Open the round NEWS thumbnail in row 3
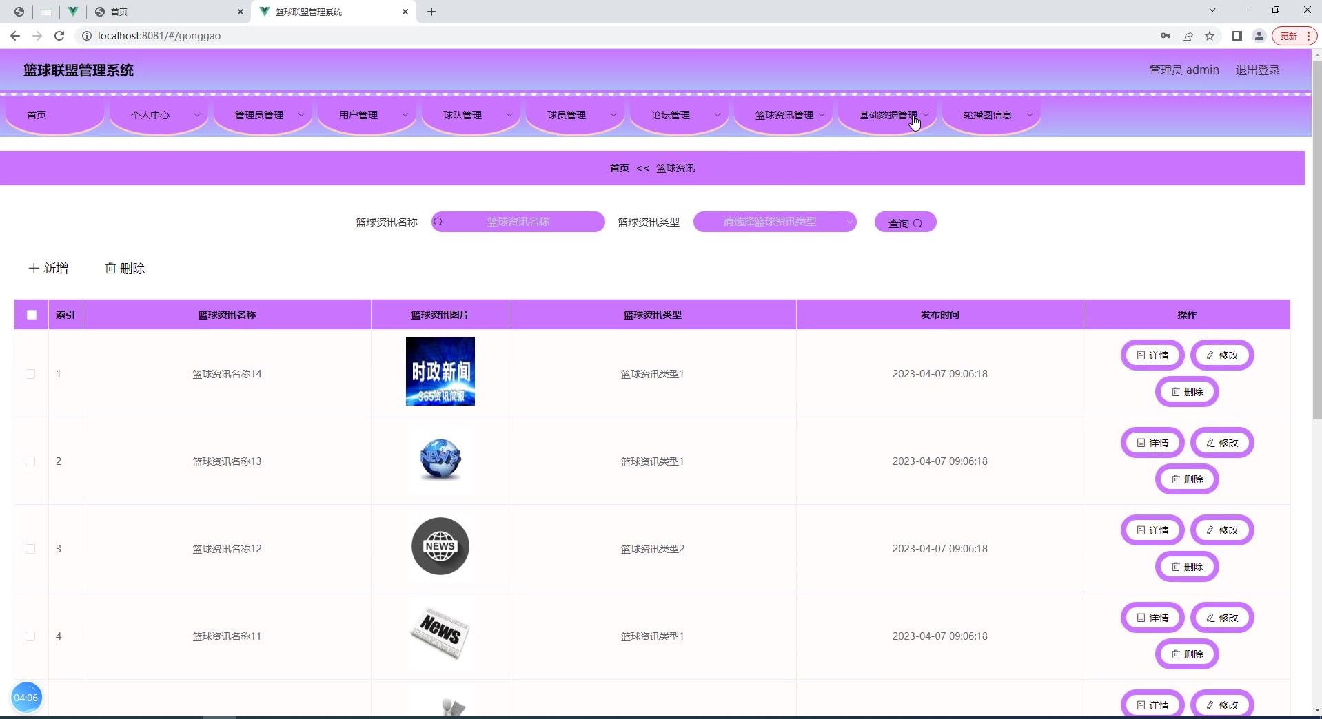 (440, 546)
